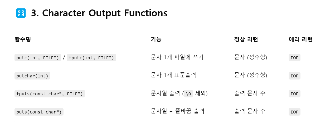335x139 pixels.
Task: Click the EOF chip in the fputs row
Action: (294, 94)
